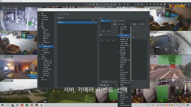Click the info circle icon in top toolbar
The width and height of the screenshot is (191, 107).
pyautogui.click(x=150, y=4)
